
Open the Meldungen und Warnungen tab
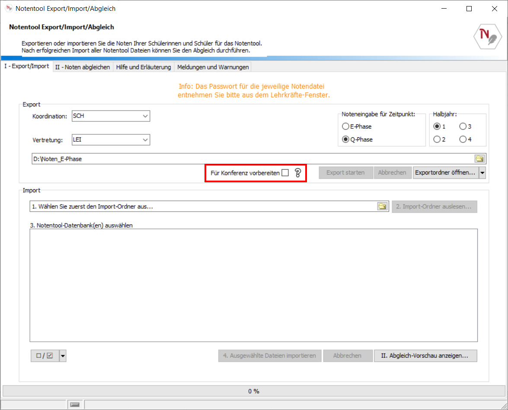coord(213,67)
